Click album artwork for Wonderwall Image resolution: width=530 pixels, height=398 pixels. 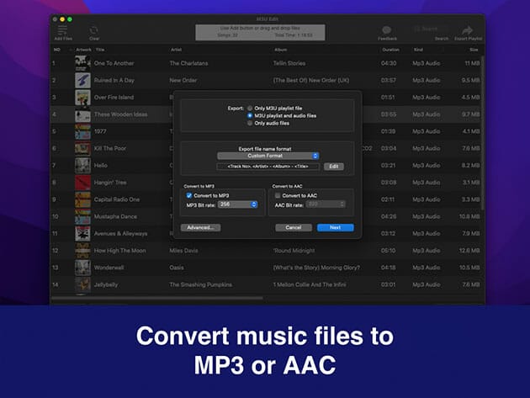(x=82, y=268)
